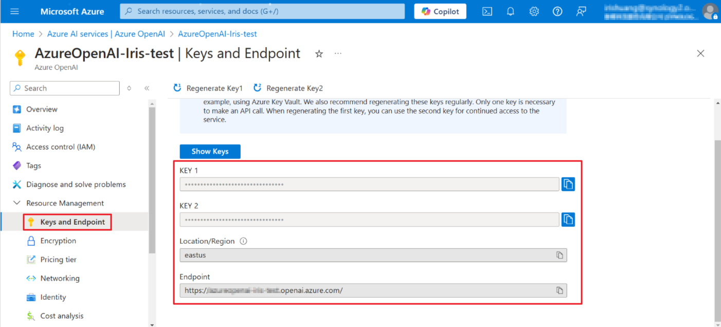This screenshot has height=327, width=721.
Task: Click the sidebar vertical scrollbar
Action: point(152,180)
